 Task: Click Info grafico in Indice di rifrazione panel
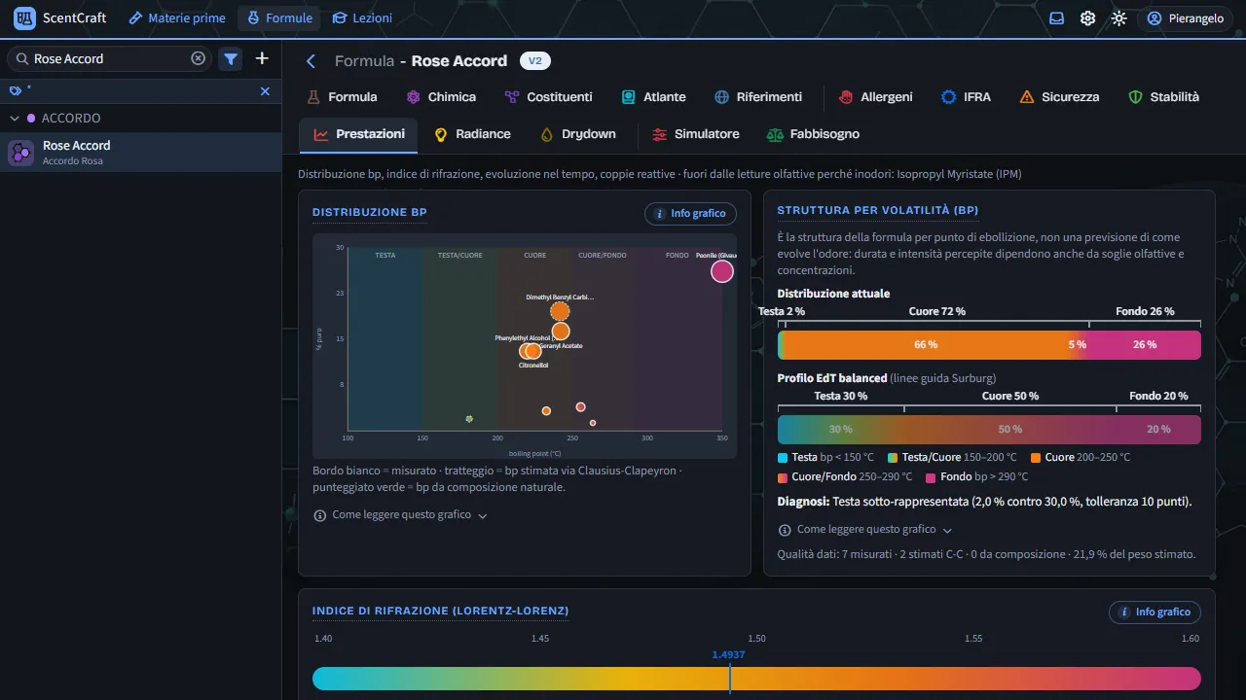(x=1154, y=612)
